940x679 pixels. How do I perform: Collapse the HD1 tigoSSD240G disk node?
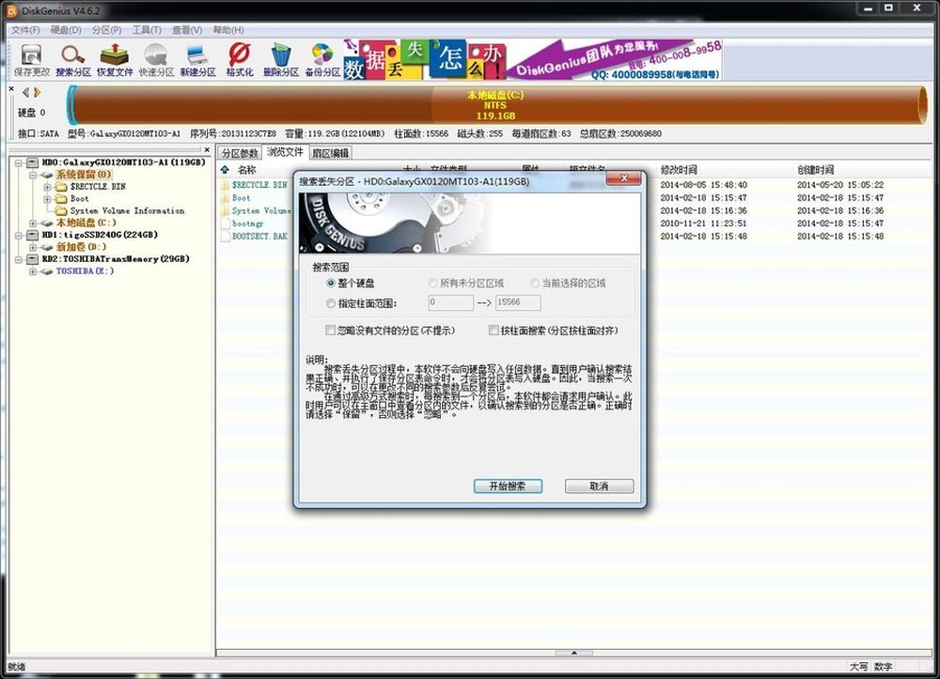tap(19, 236)
